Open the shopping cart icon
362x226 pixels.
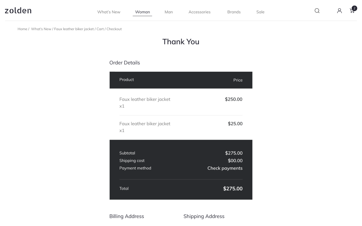click(x=352, y=11)
